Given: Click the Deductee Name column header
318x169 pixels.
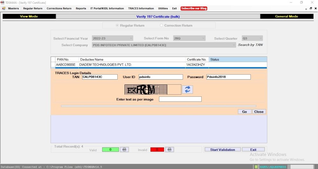Looking at the screenshot, I should point(132,60).
